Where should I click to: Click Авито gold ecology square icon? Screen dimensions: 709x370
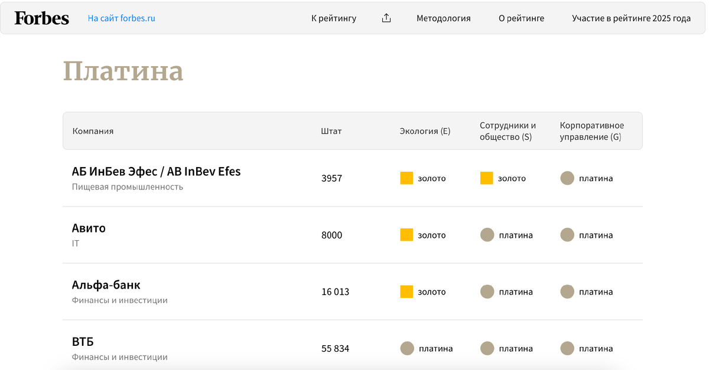pos(406,235)
